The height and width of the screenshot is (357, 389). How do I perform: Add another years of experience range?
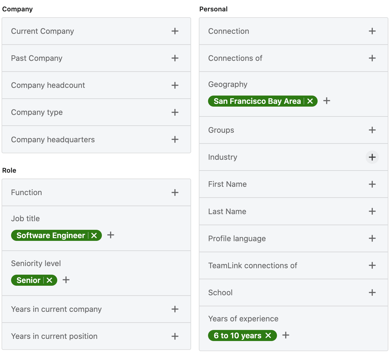tap(286, 335)
